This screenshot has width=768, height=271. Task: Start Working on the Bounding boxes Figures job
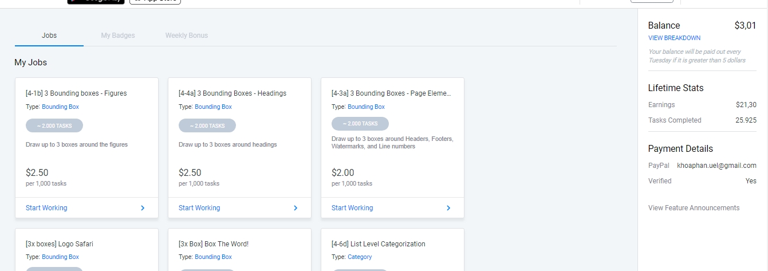pos(46,208)
